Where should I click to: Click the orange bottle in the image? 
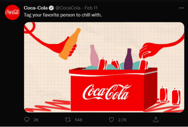pyautogui.click(x=70, y=44)
